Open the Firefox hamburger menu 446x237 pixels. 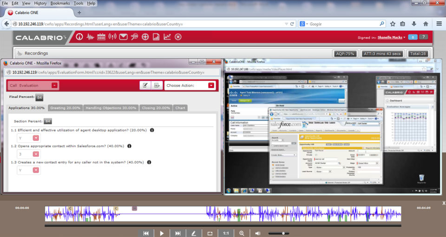pos(439,24)
